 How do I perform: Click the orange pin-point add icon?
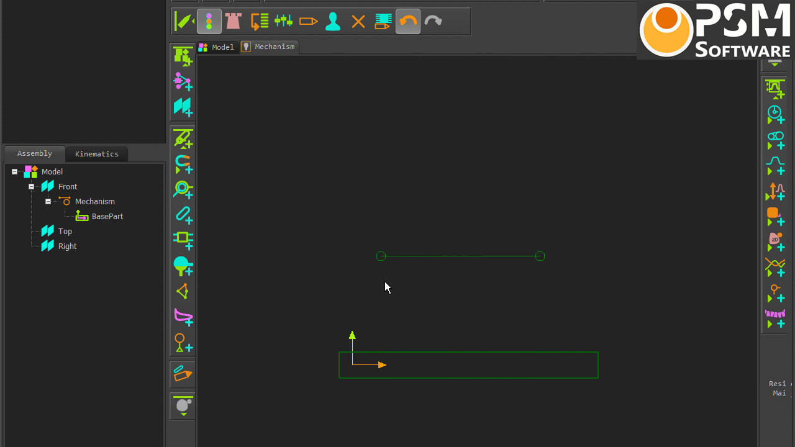[x=775, y=294]
